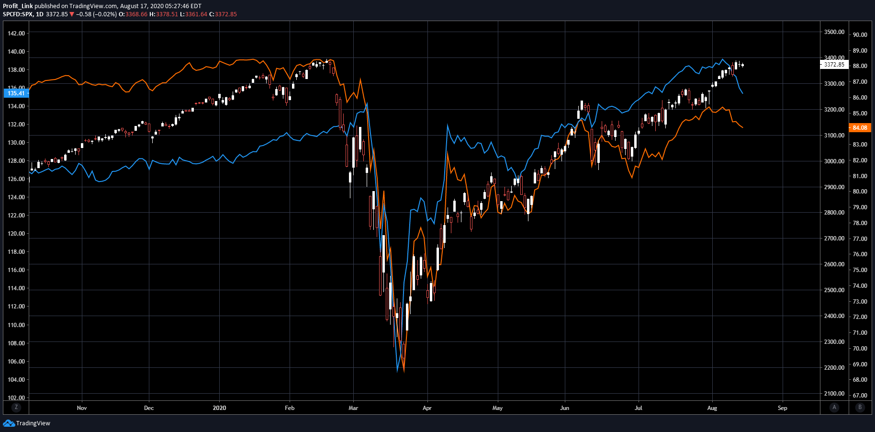Click the Nov label on time axis
The width and height of the screenshot is (875, 432).
(x=82, y=408)
